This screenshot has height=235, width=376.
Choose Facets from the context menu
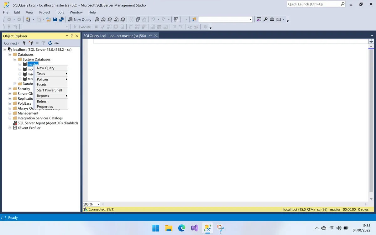[50, 84]
